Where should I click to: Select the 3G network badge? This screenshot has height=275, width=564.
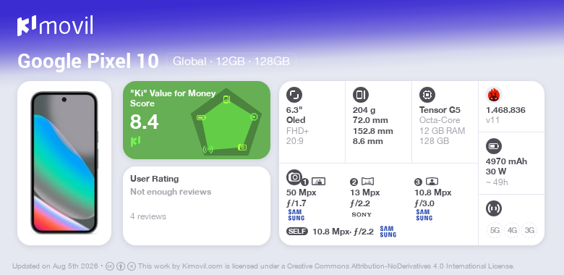pos(529,230)
